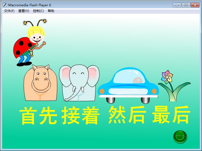Click the green round button

[180, 137]
